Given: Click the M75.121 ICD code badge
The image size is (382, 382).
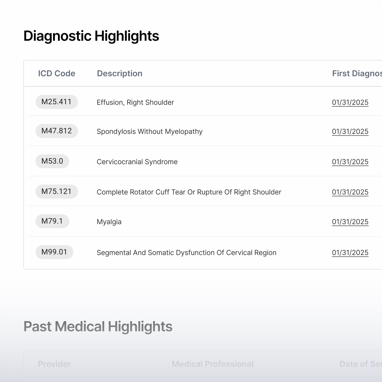Looking at the screenshot, I should [x=56, y=192].
